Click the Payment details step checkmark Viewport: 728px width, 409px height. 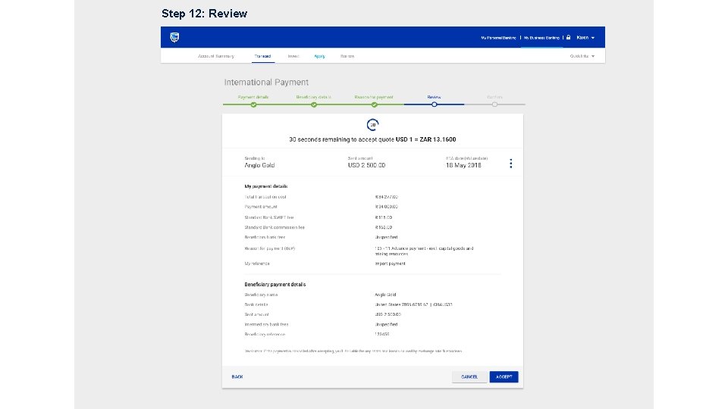(253, 105)
